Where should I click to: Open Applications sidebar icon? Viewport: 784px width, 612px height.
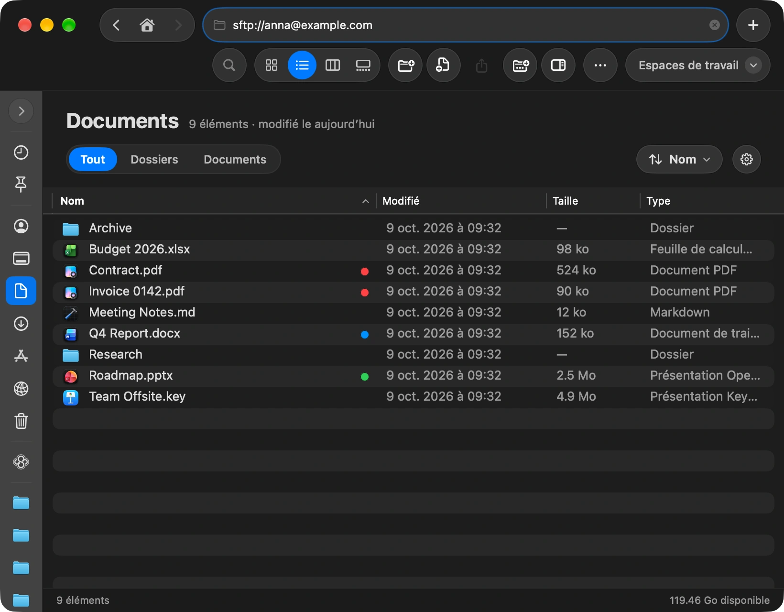click(21, 356)
